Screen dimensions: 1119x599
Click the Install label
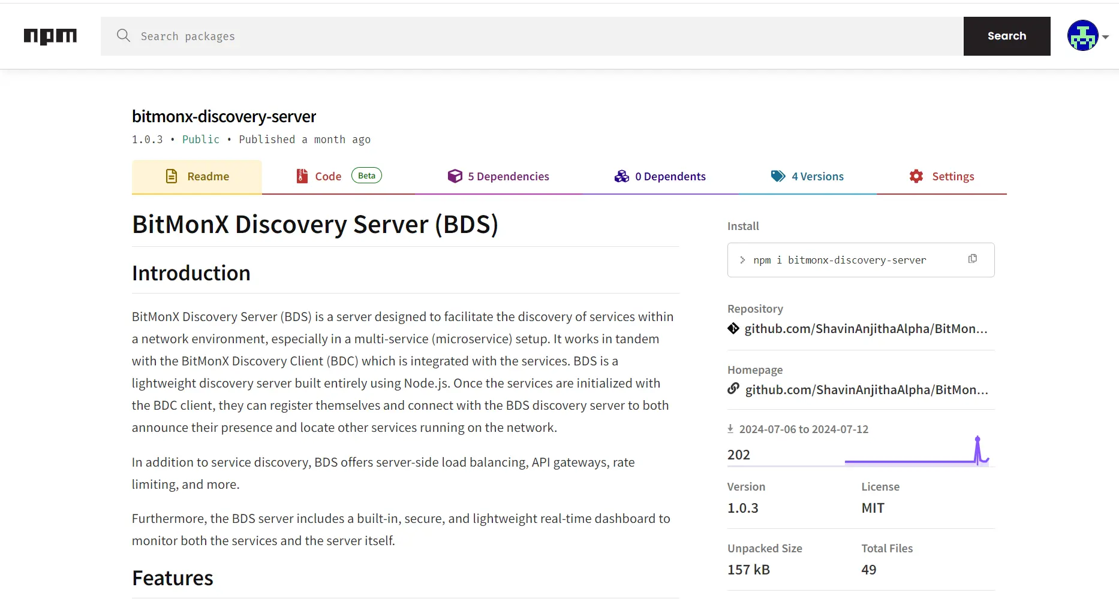pyautogui.click(x=743, y=226)
